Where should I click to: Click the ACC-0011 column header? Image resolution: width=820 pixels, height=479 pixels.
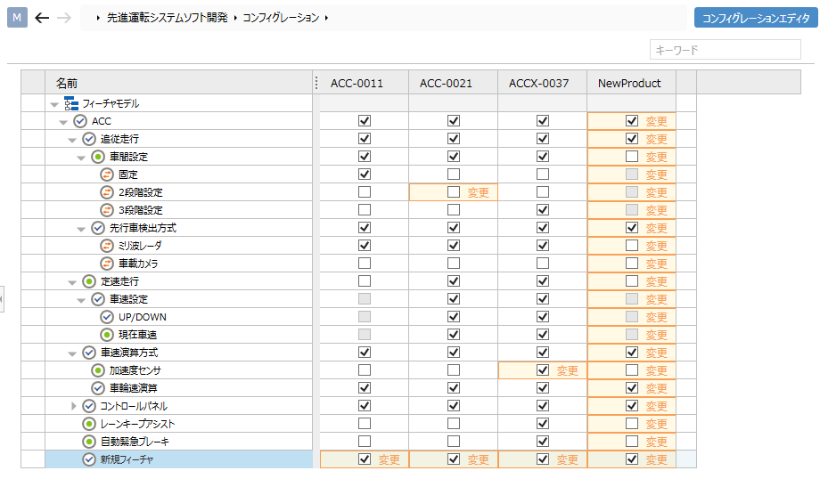364,83
